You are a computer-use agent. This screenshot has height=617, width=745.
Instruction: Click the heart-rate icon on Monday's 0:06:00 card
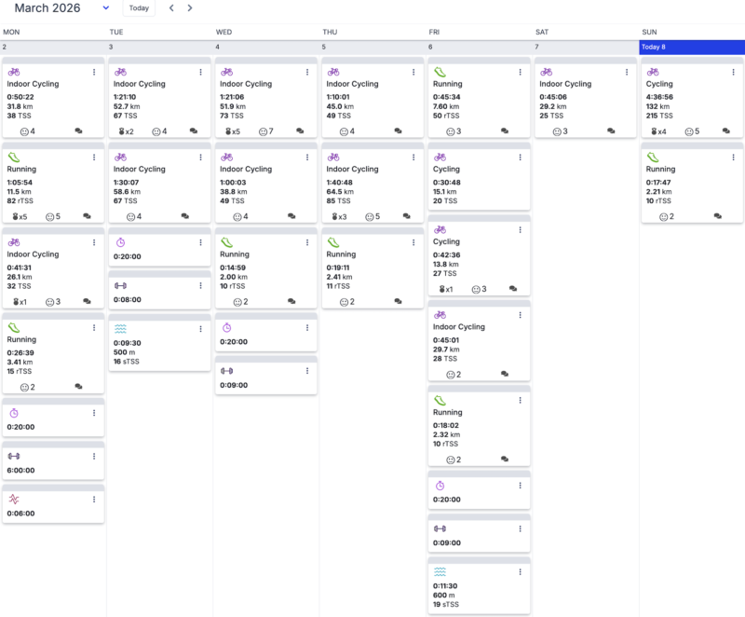click(14, 500)
